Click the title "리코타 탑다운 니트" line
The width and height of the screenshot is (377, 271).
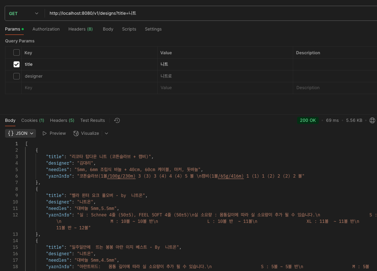100,157
